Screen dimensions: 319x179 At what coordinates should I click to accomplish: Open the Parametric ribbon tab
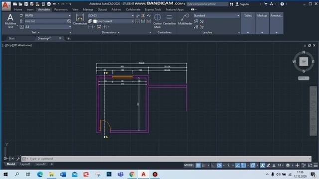click(x=61, y=9)
